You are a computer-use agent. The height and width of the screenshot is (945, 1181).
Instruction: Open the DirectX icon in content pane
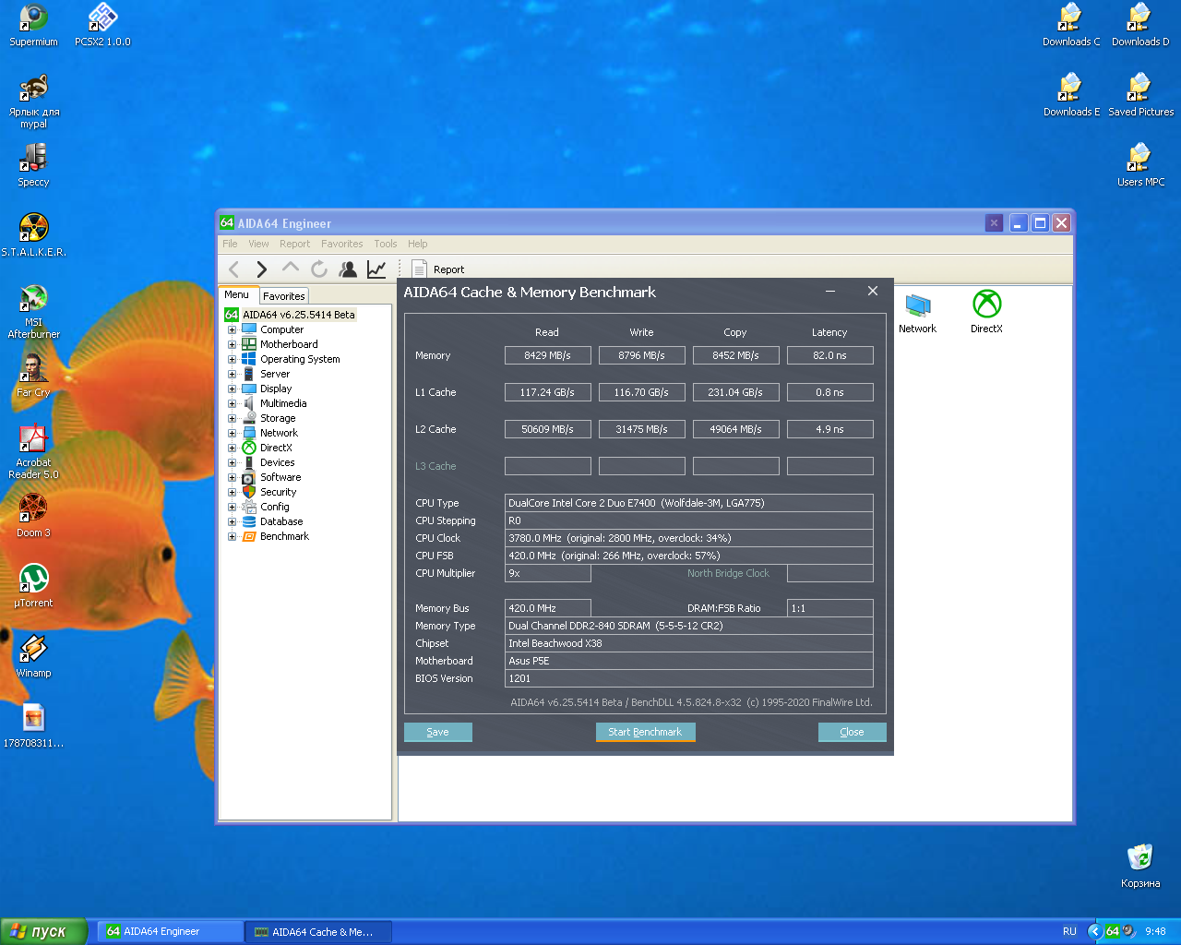[986, 313]
